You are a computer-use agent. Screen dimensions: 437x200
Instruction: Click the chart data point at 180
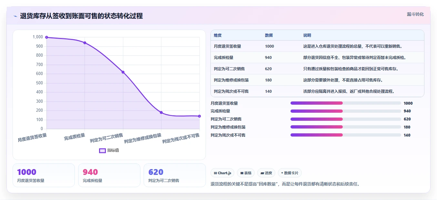coord(161,112)
